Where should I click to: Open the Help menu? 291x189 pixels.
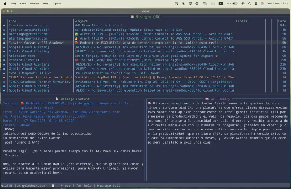(x=45, y=4)
